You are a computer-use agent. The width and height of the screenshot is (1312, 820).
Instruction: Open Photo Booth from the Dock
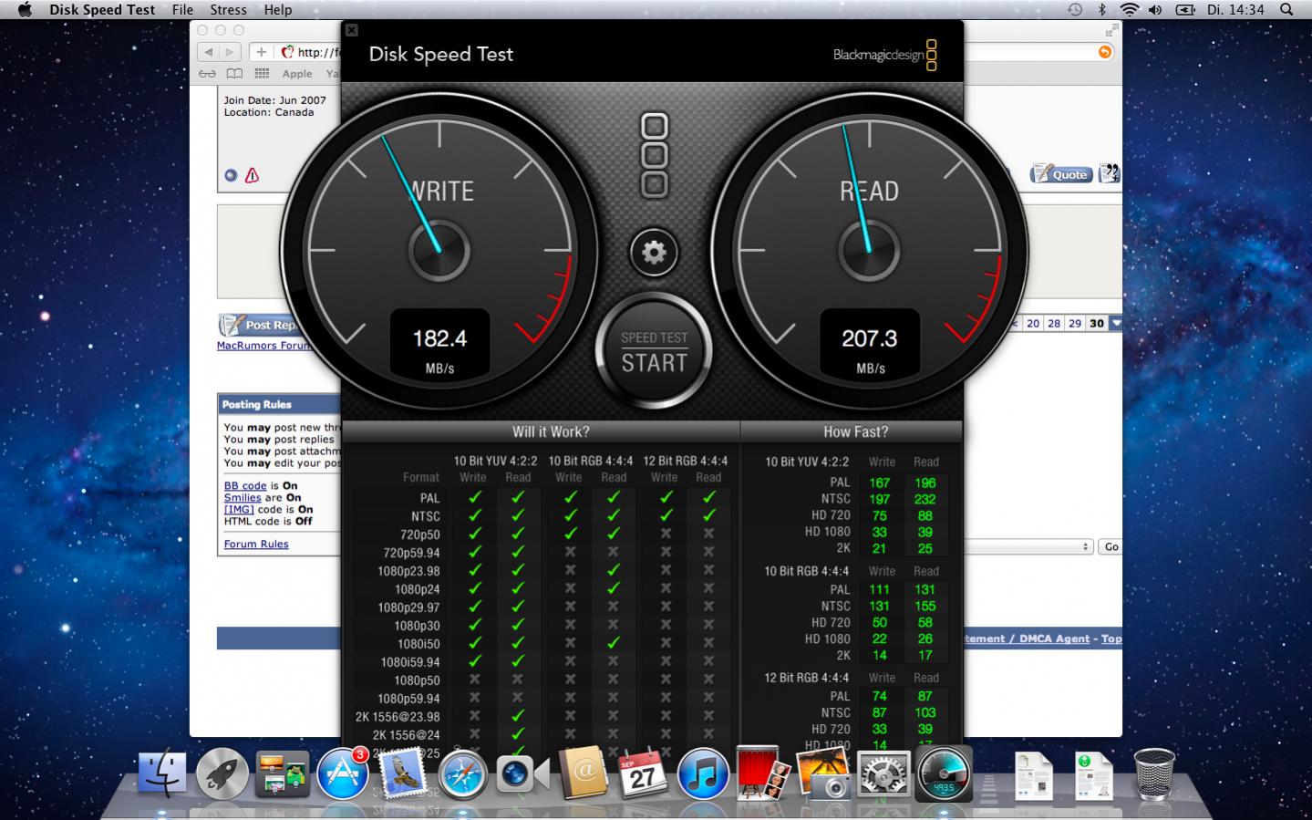[x=762, y=774]
